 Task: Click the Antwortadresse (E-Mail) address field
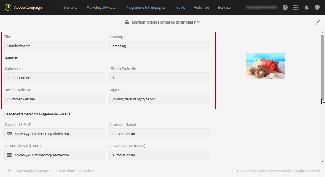55,155
